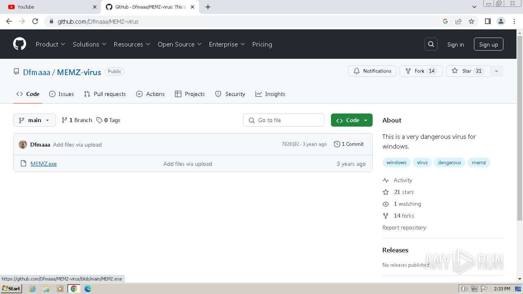Expand the Enterprise menu
523x294 pixels.
click(x=227, y=44)
